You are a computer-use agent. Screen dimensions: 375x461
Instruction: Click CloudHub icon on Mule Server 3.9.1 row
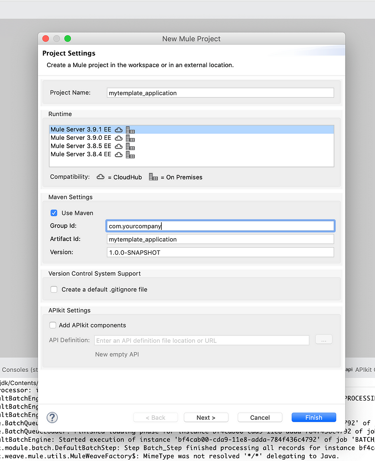(x=119, y=129)
